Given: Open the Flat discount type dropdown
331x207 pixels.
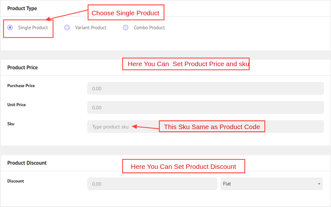Looking at the screenshot, I should (271, 184).
